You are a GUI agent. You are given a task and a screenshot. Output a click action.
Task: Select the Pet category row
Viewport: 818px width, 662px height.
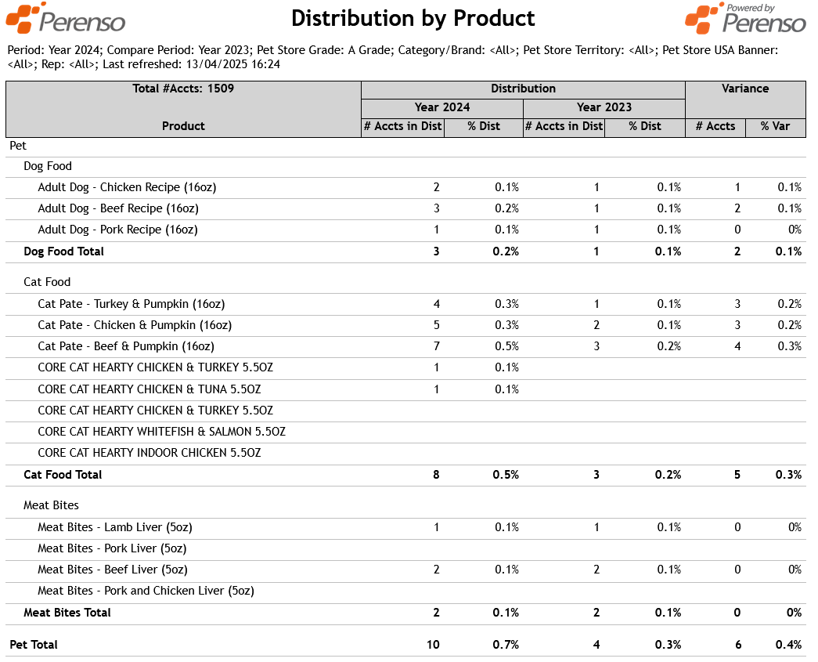click(x=406, y=147)
